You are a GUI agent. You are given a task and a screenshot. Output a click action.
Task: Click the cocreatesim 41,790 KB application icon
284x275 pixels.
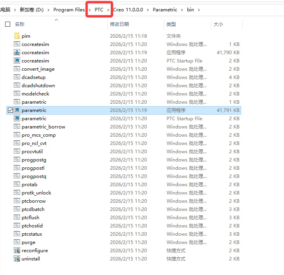tap(17, 52)
